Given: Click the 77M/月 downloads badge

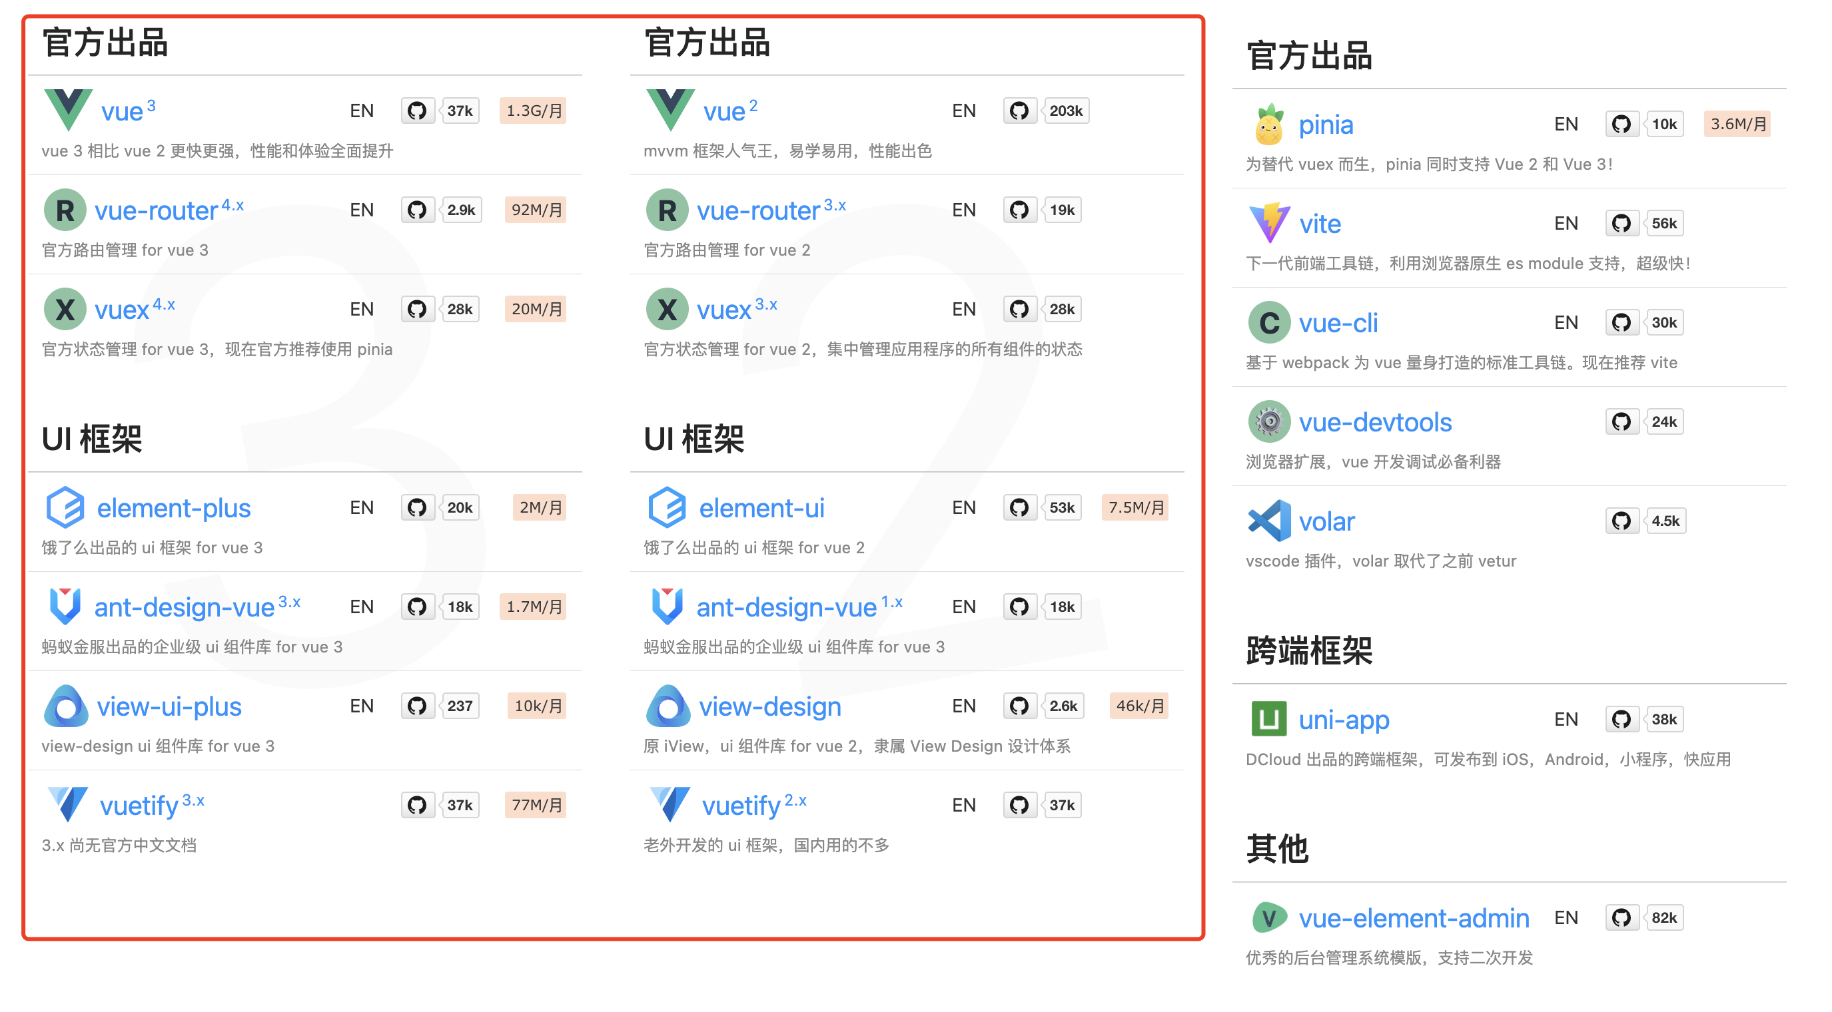Looking at the screenshot, I should tap(536, 805).
